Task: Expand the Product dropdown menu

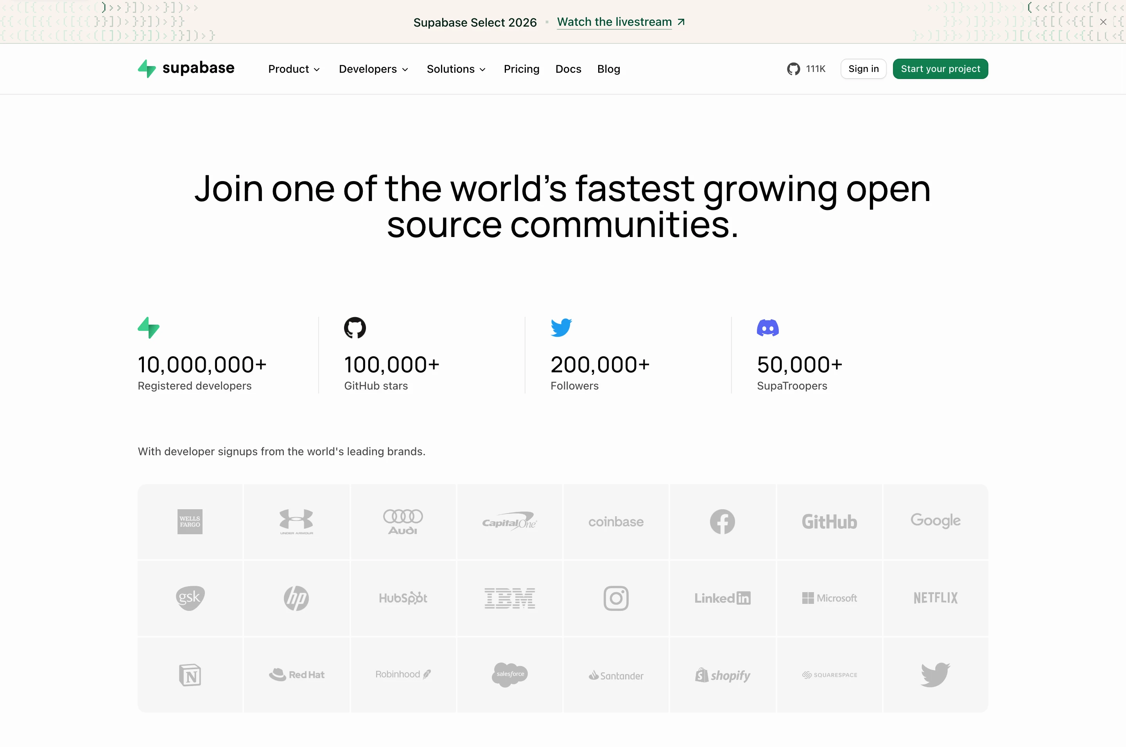Action: pyautogui.click(x=294, y=69)
